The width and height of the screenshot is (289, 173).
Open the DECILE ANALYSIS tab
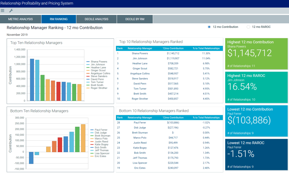click(x=96, y=19)
